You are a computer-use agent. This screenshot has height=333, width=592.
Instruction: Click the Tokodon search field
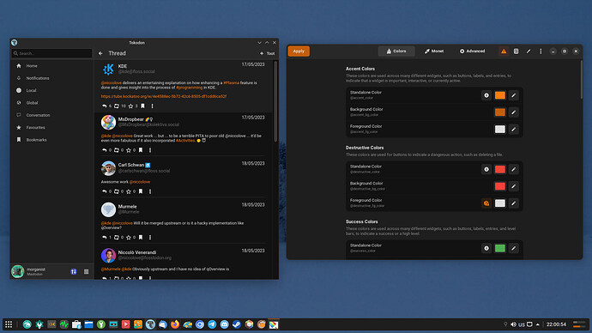[x=51, y=53]
